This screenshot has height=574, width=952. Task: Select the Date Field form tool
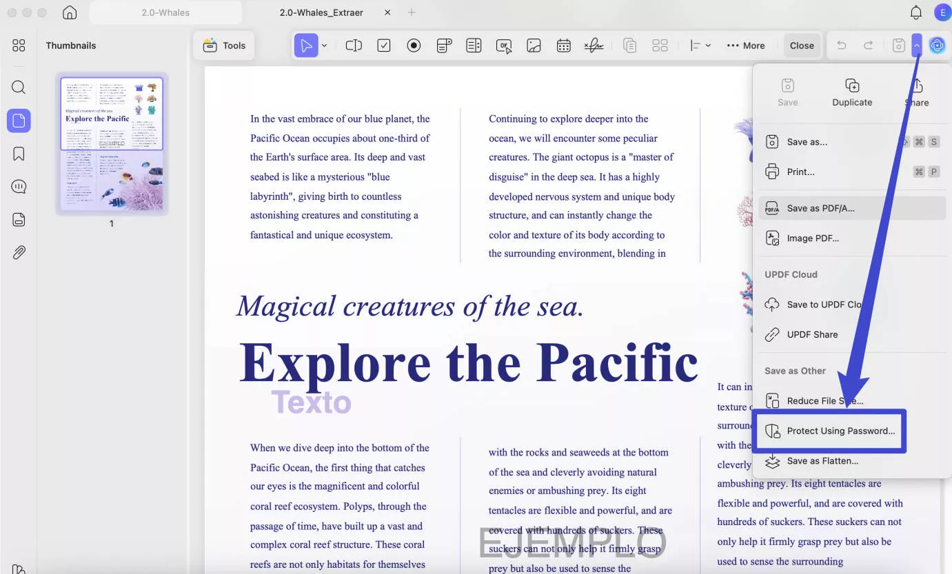click(x=564, y=45)
